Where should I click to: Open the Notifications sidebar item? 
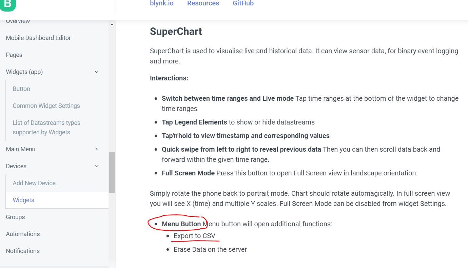click(23, 251)
